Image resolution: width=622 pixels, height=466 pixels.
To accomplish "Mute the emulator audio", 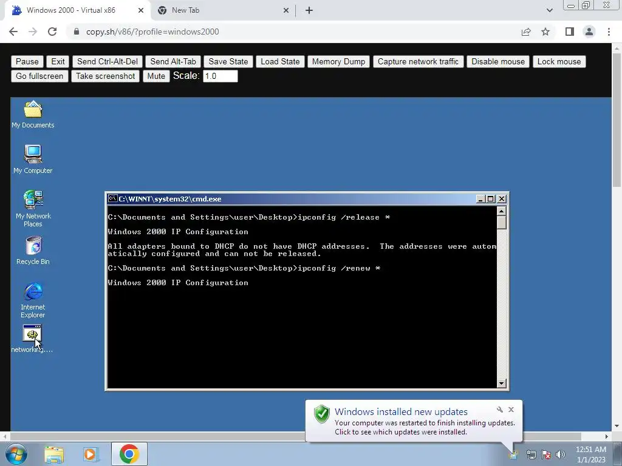I will (156, 76).
